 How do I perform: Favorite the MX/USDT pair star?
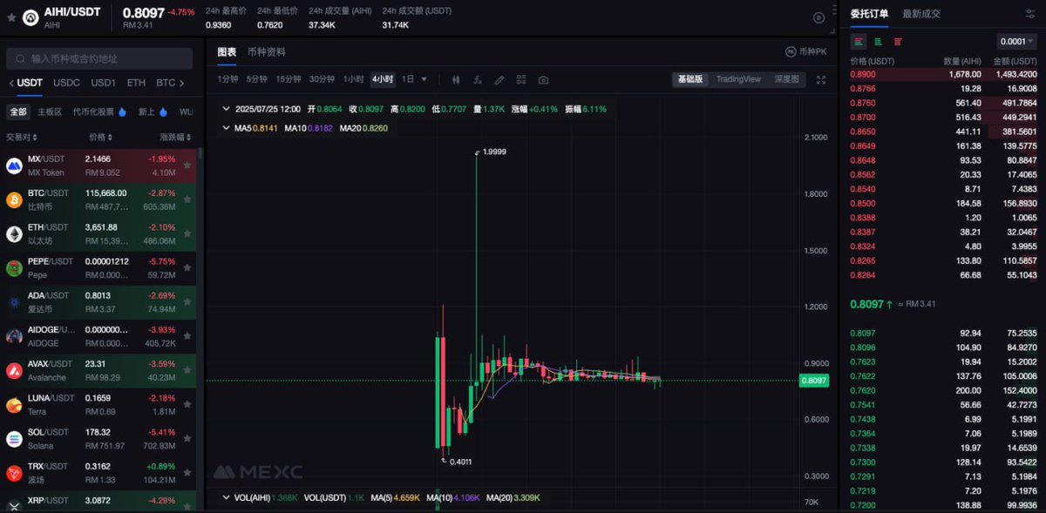pos(187,165)
